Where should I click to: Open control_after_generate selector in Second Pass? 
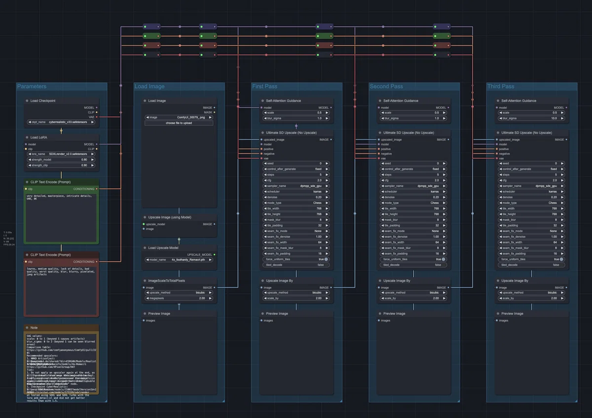click(x=413, y=169)
